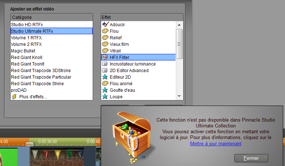Select the Flou effect name
285x166 pixels.
coord(114,31)
